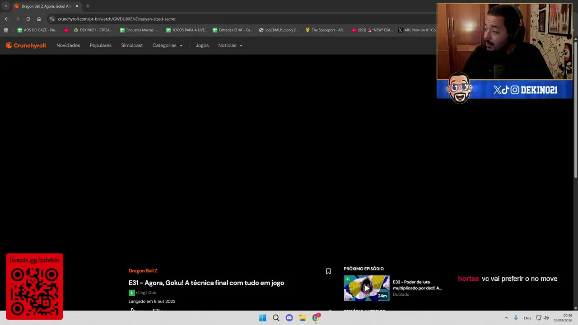Open the volume tray icon
578x325 pixels.
[546, 318]
